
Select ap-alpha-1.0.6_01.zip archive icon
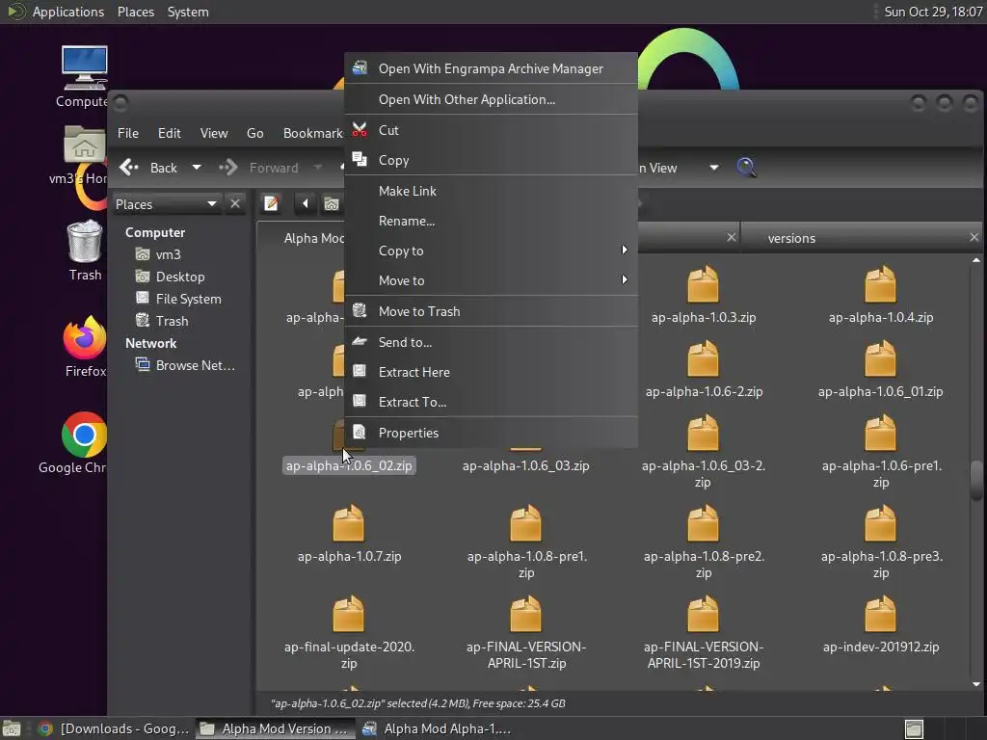tap(881, 358)
